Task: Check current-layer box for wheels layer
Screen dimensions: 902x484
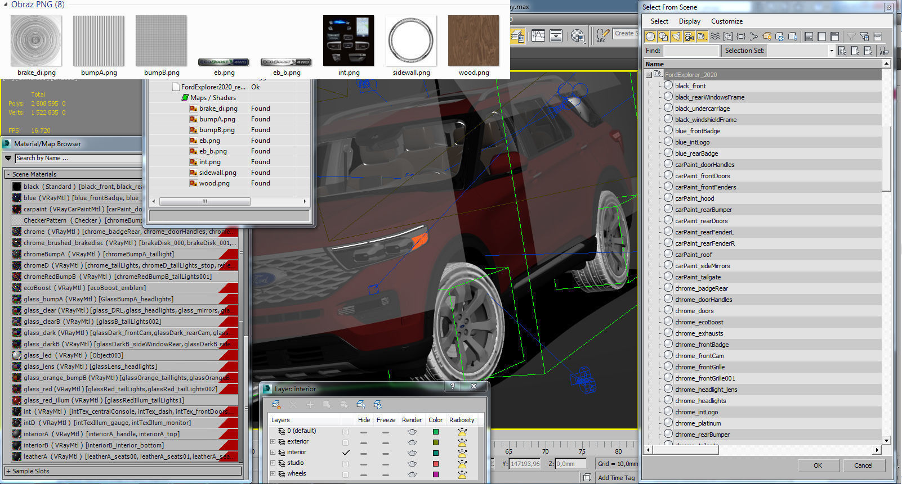Action: pyautogui.click(x=345, y=474)
